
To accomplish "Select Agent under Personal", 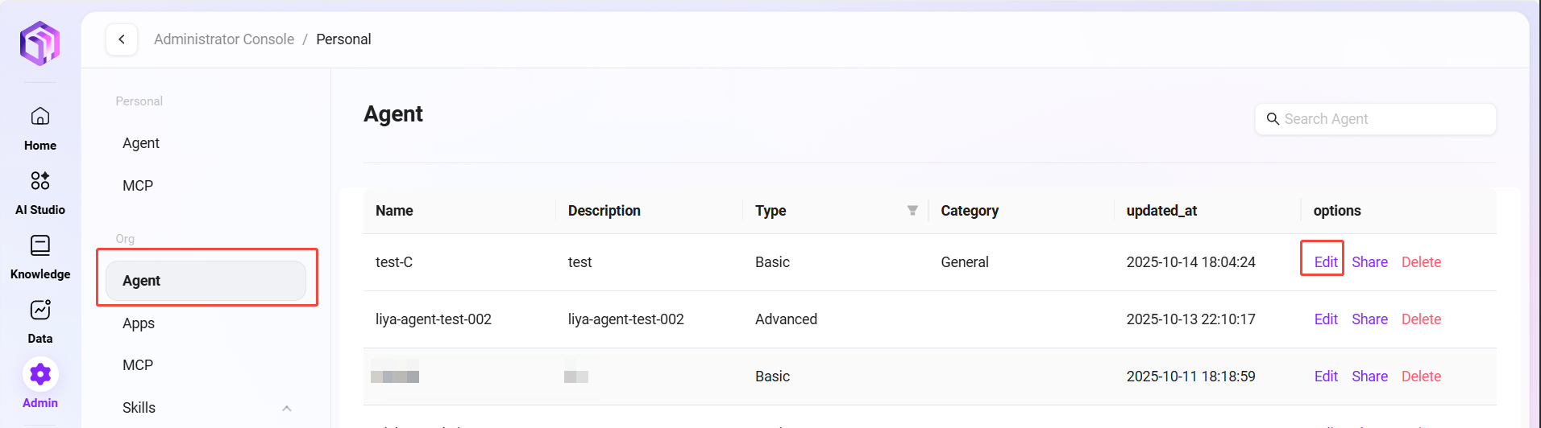I will (141, 143).
